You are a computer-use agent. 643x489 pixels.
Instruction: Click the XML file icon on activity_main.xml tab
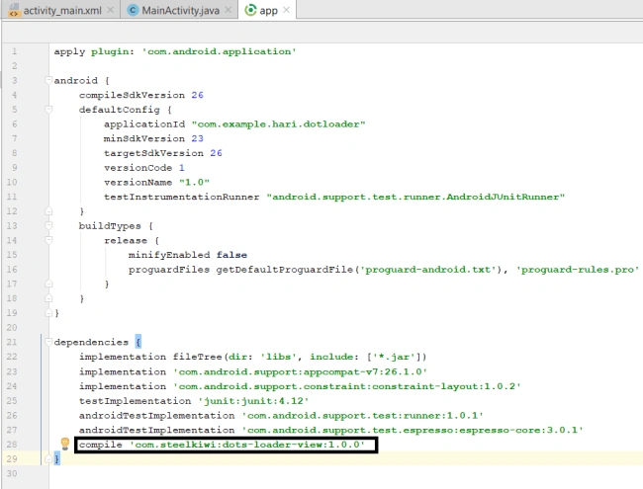click(14, 10)
